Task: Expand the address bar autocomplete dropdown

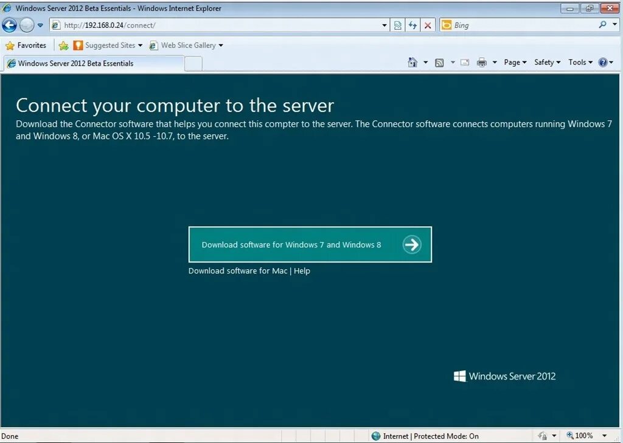Action: pyautogui.click(x=385, y=26)
